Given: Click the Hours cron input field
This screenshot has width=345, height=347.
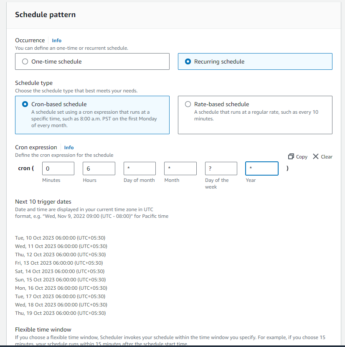Looking at the screenshot, I should click(x=99, y=168).
